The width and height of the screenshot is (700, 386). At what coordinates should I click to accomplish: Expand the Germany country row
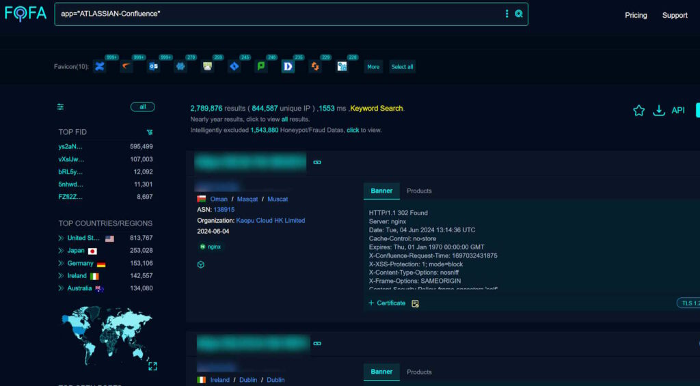[61, 263]
